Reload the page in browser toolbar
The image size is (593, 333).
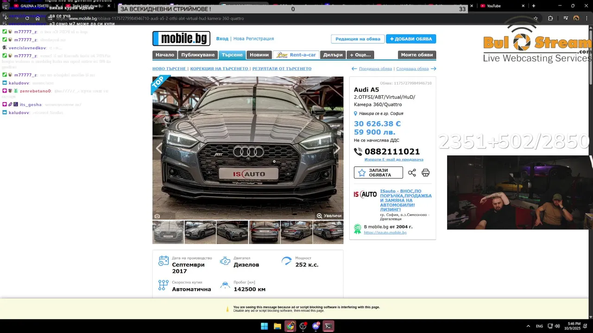coord(27,18)
